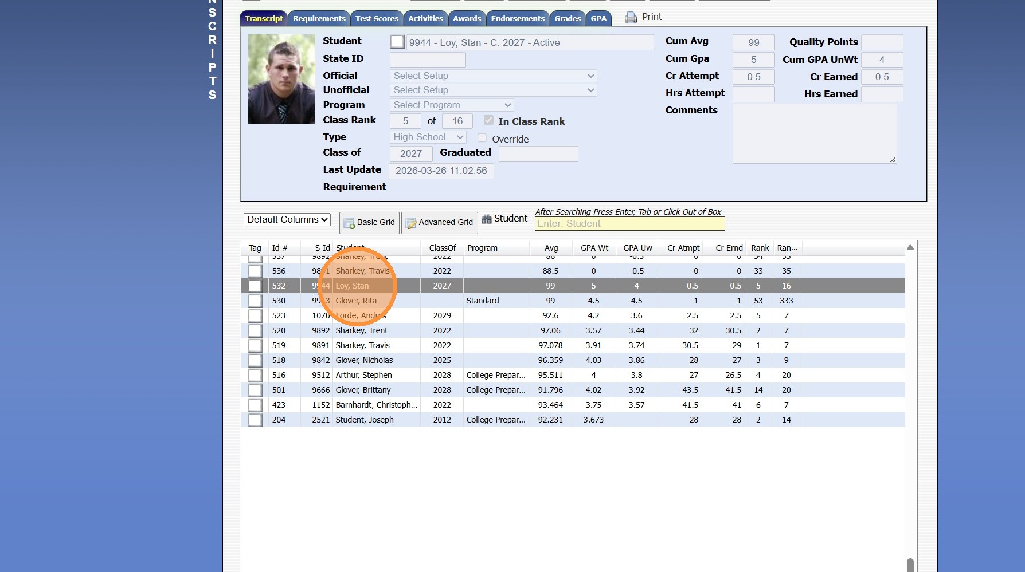Click the Quality Points field
The width and height of the screenshot is (1025, 572).
[x=882, y=42]
